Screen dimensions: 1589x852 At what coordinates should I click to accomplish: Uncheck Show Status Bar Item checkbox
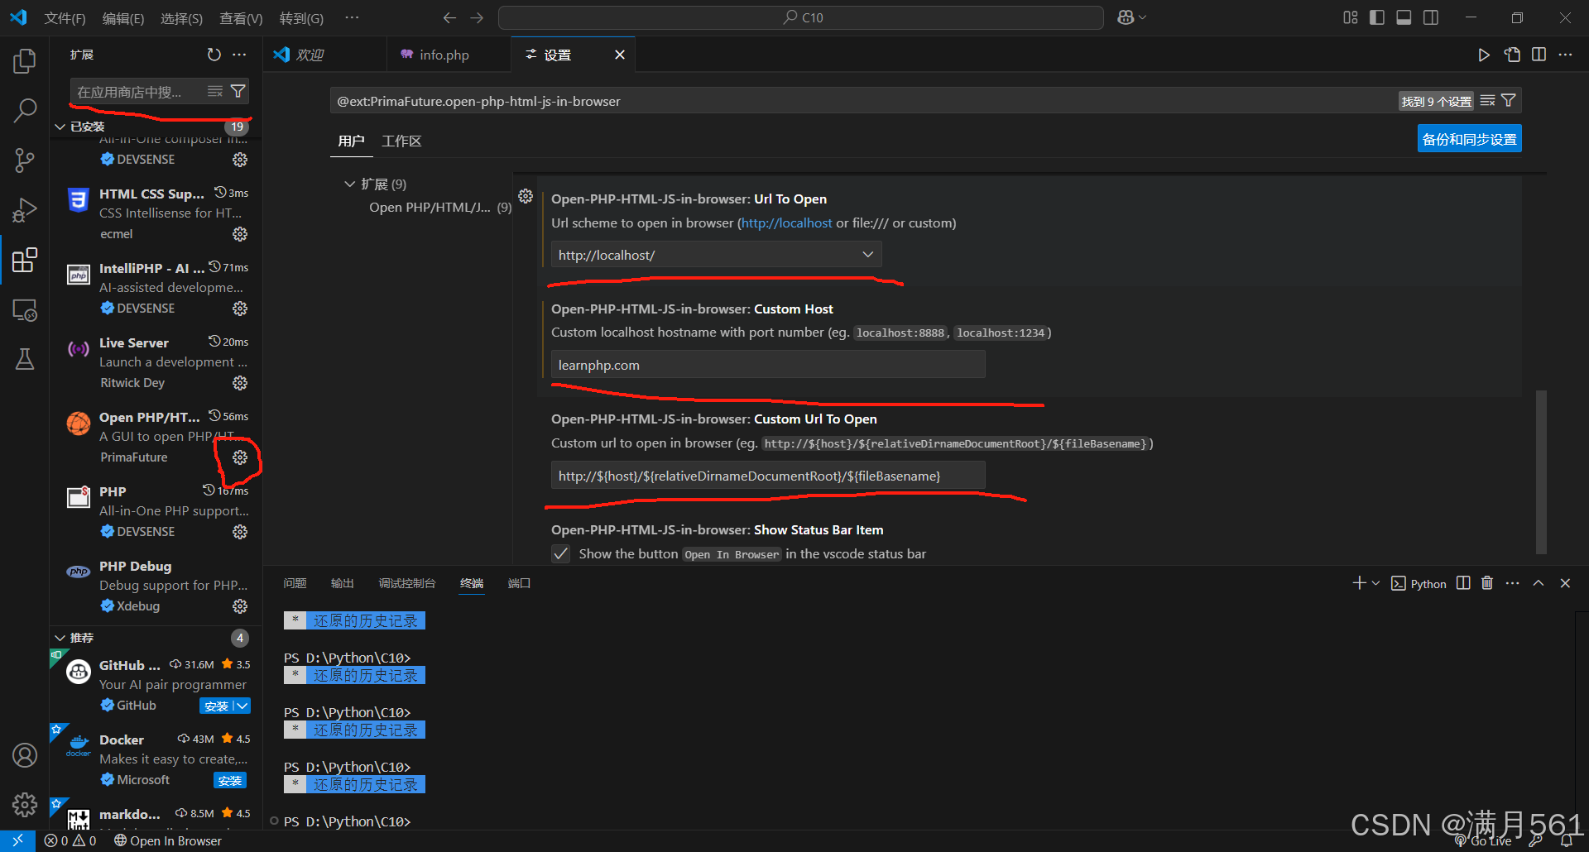pos(561,554)
